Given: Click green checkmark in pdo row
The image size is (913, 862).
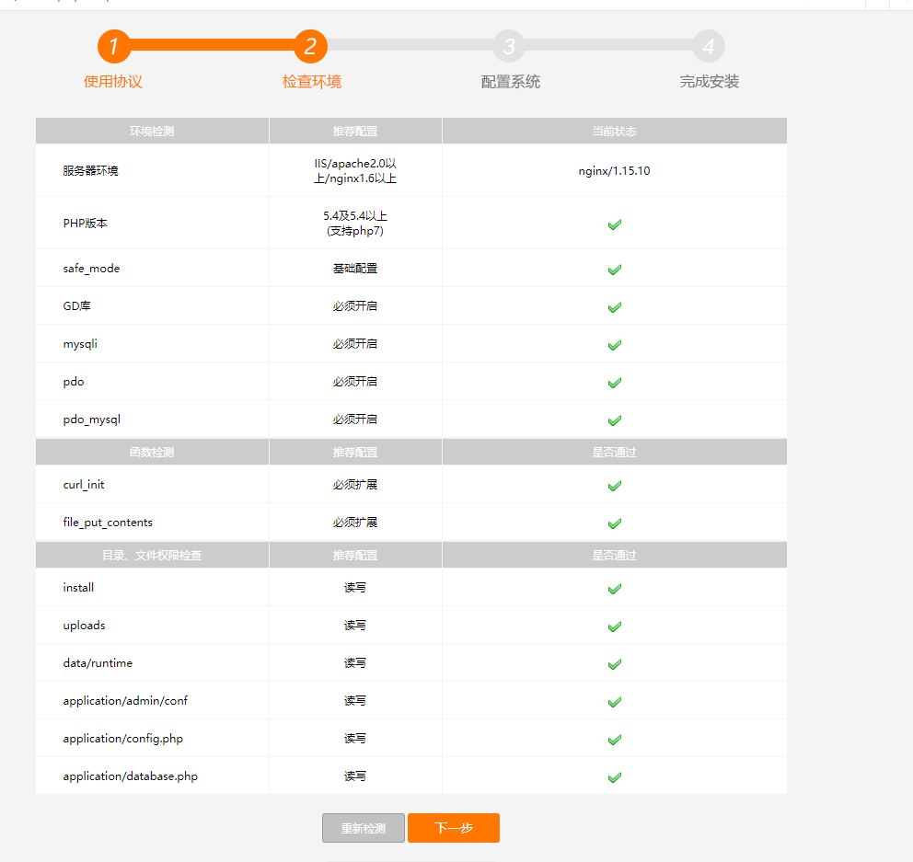Looking at the screenshot, I should tap(614, 383).
